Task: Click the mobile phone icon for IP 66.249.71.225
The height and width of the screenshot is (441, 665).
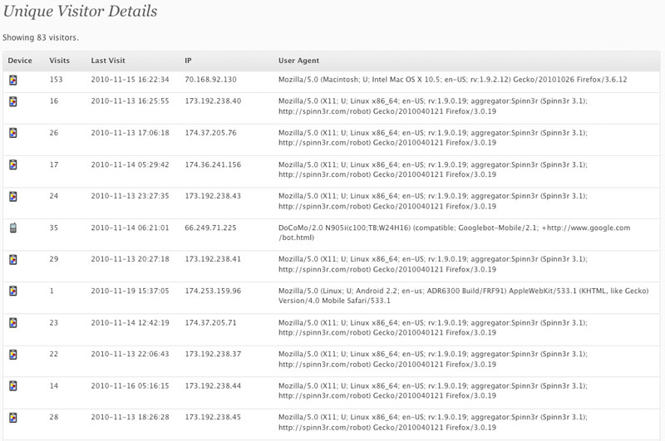Action: tap(13, 228)
